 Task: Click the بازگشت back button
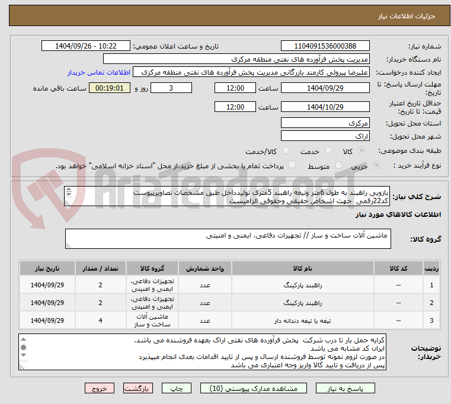(137, 388)
